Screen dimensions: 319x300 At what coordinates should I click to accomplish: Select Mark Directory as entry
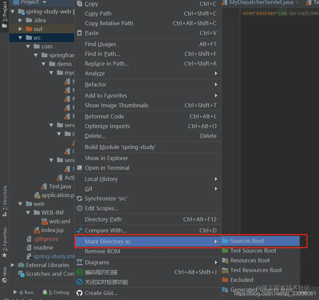click(x=148, y=241)
